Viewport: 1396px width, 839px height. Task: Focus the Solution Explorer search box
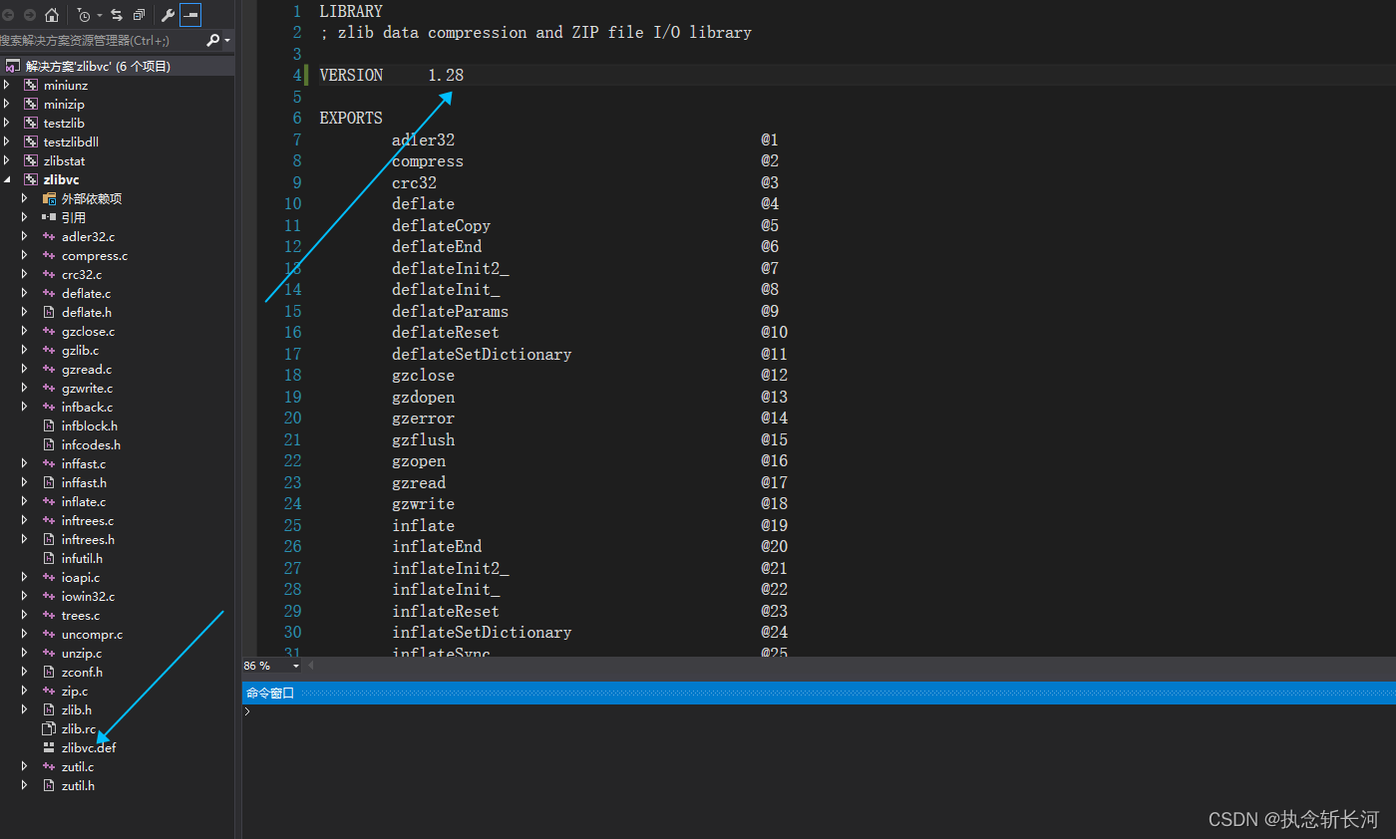[101, 41]
